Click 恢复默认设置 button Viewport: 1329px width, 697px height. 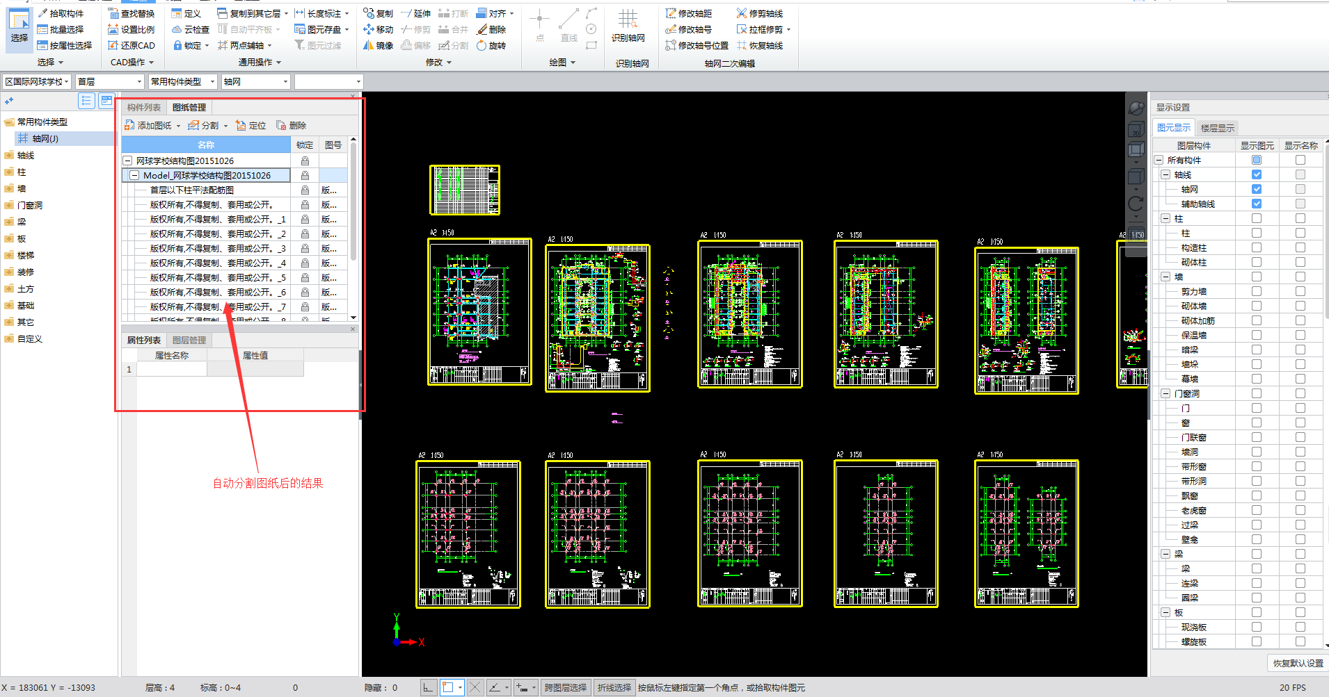pyautogui.click(x=1298, y=663)
